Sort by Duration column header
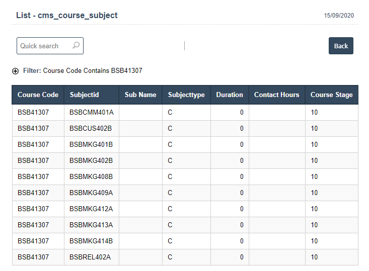369x271 pixels. [230, 95]
